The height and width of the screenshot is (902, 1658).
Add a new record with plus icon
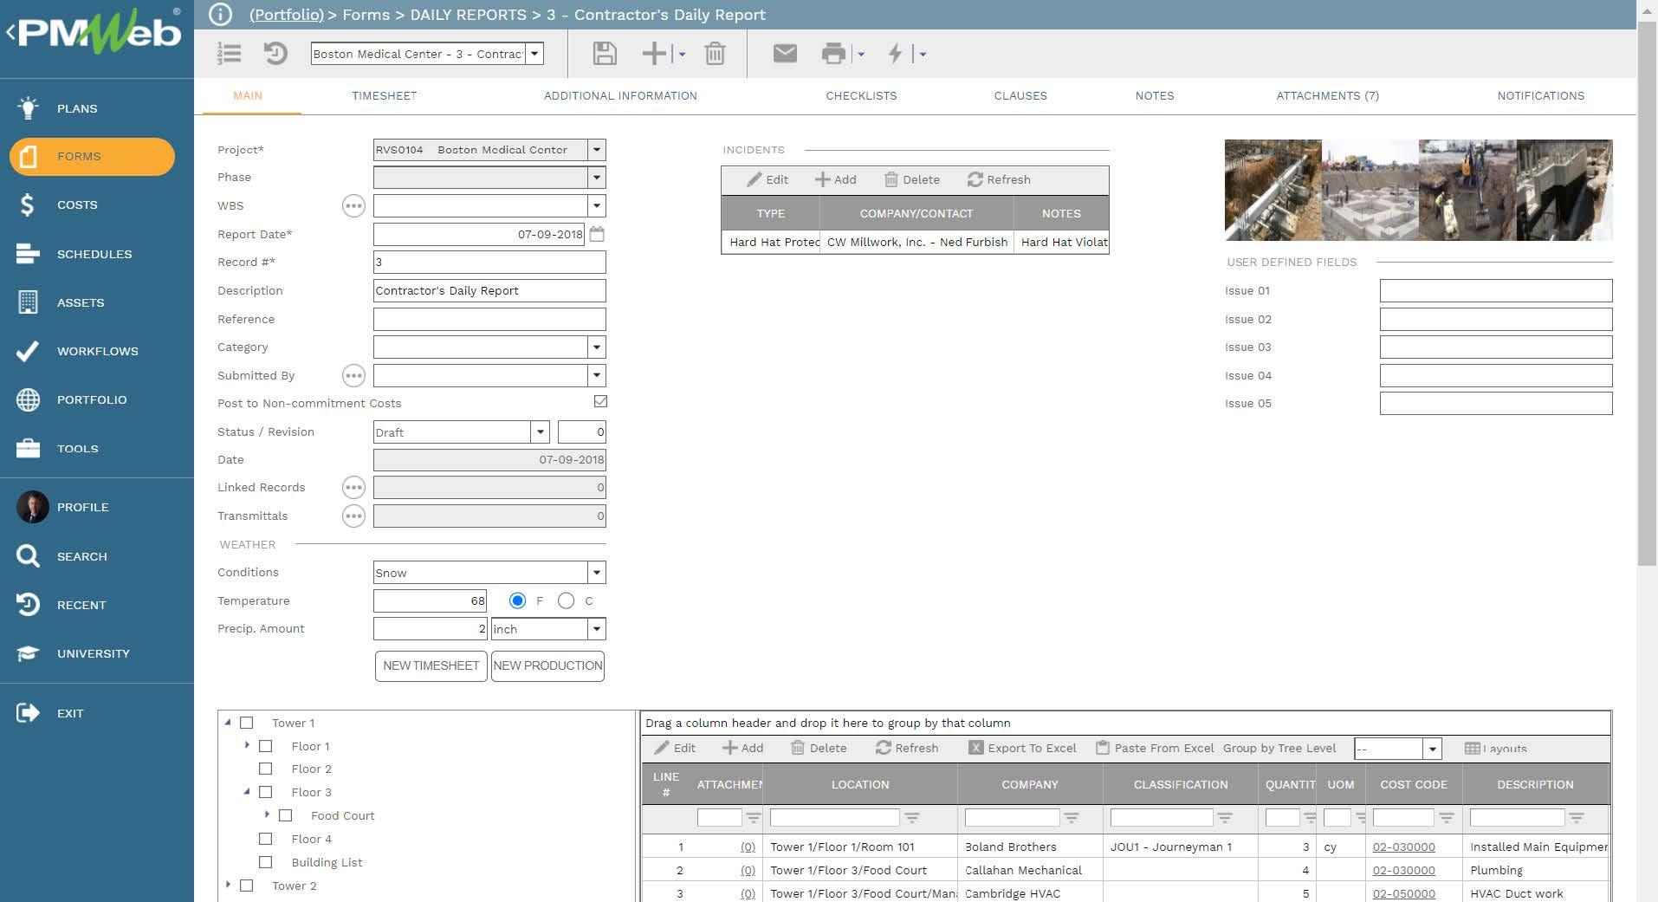(654, 54)
